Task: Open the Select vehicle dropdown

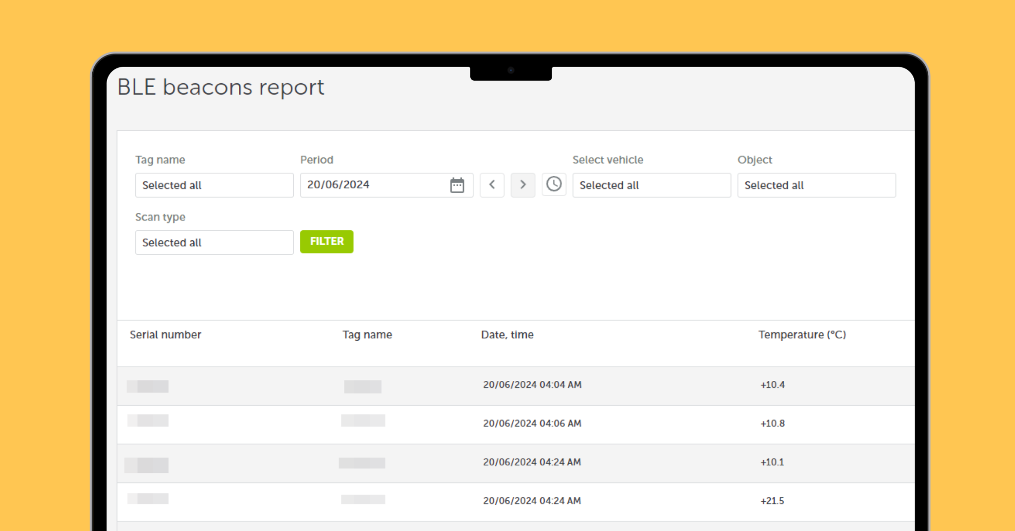Action: [651, 185]
